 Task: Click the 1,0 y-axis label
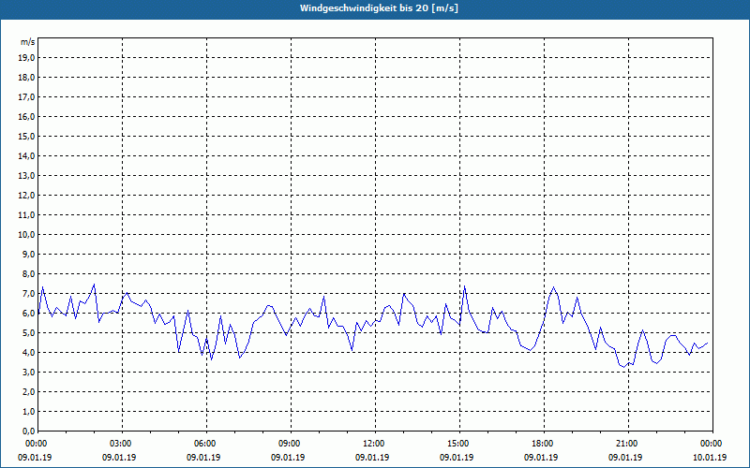(x=28, y=412)
